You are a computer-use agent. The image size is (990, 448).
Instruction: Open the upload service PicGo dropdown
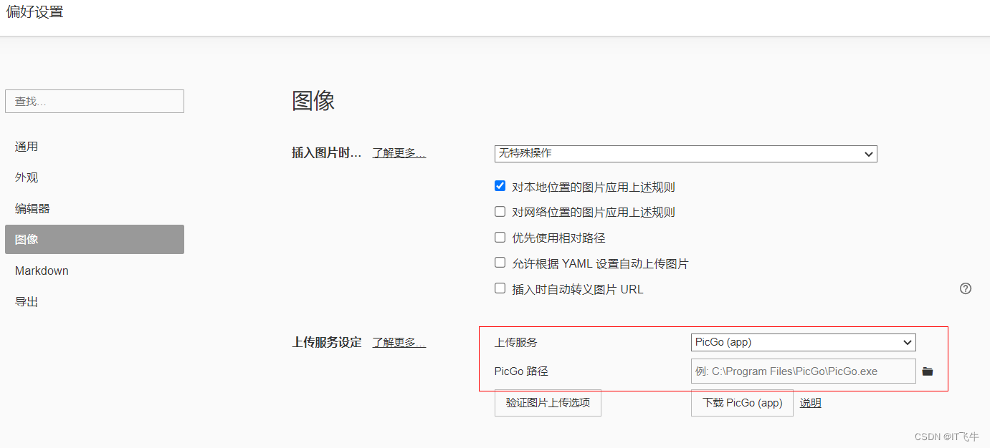tap(803, 342)
